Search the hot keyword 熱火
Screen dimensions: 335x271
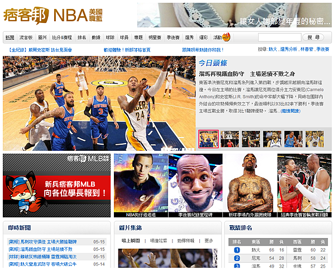pyautogui.click(x=272, y=49)
